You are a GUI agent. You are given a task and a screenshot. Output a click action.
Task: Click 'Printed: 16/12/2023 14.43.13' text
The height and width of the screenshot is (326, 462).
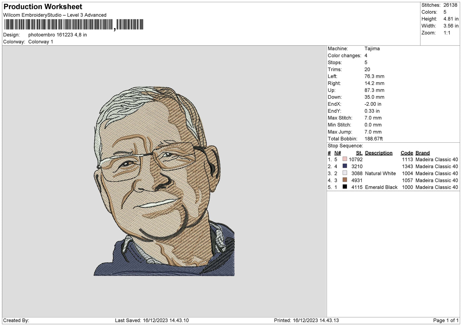pos(306,321)
